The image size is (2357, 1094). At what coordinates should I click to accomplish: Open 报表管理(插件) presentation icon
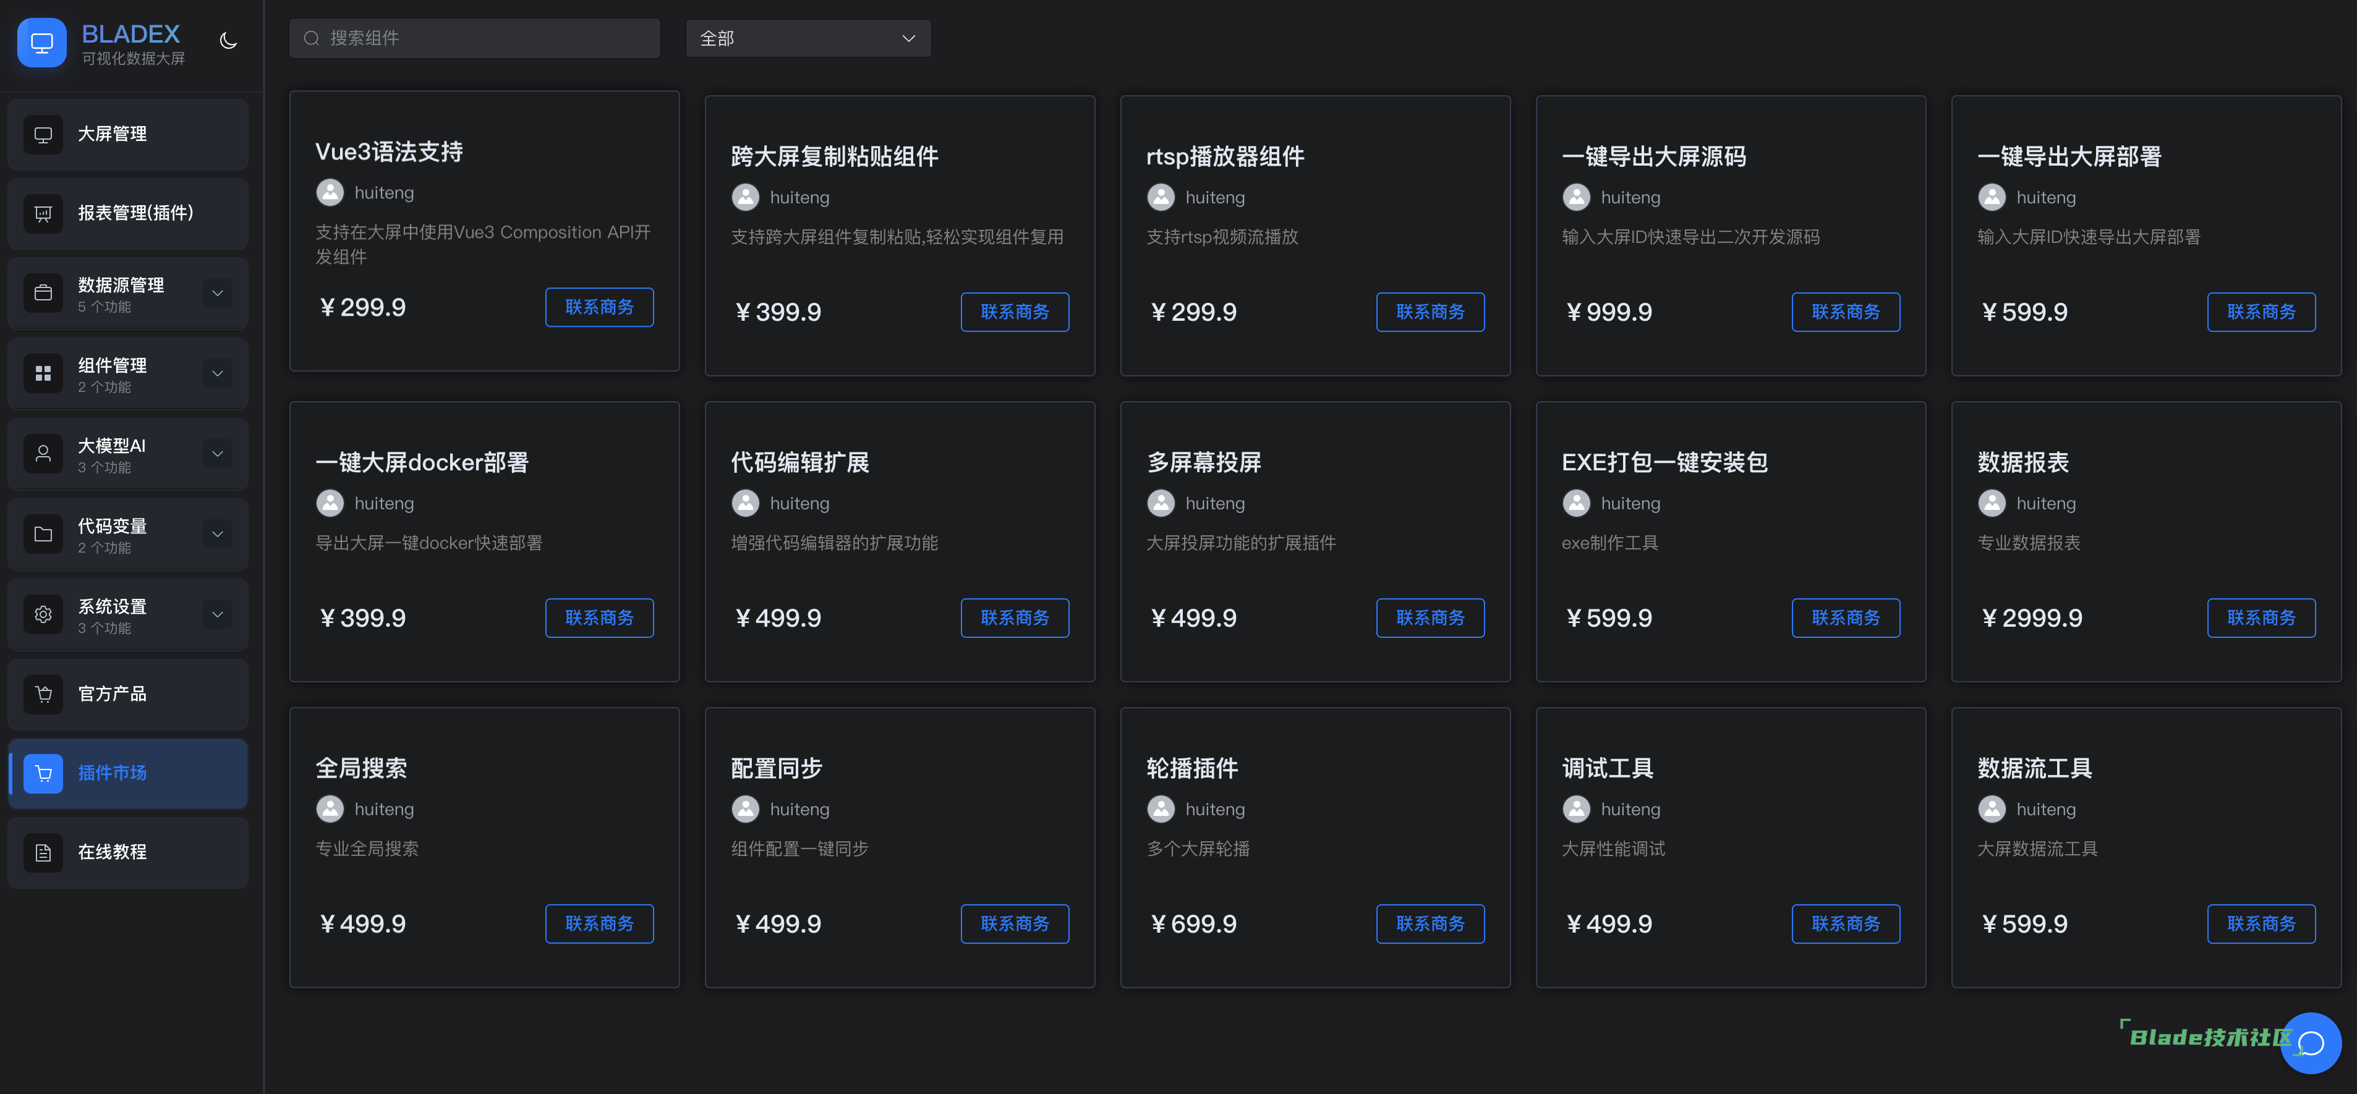pyautogui.click(x=43, y=213)
